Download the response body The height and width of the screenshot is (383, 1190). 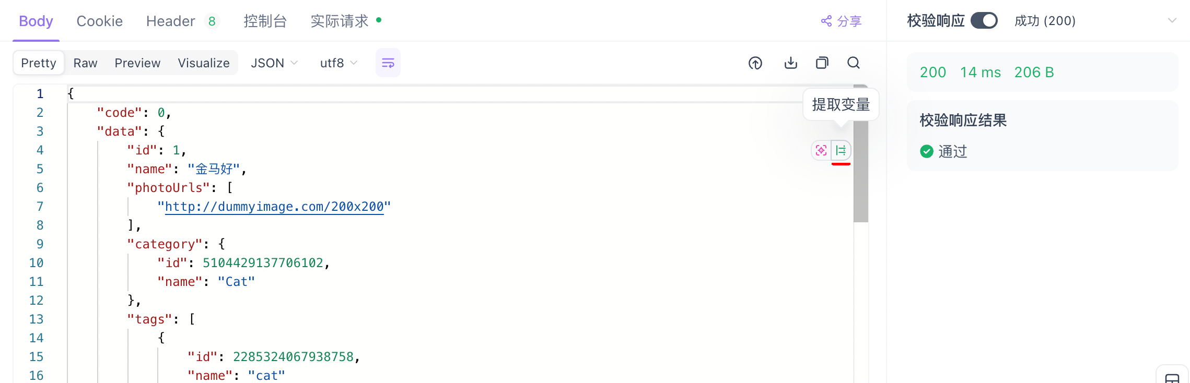[791, 63]
